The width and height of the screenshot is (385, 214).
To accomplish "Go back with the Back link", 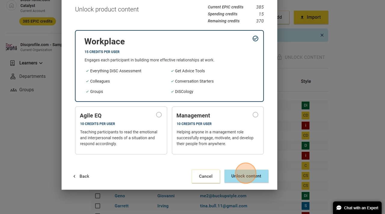I will pos(81,176).
